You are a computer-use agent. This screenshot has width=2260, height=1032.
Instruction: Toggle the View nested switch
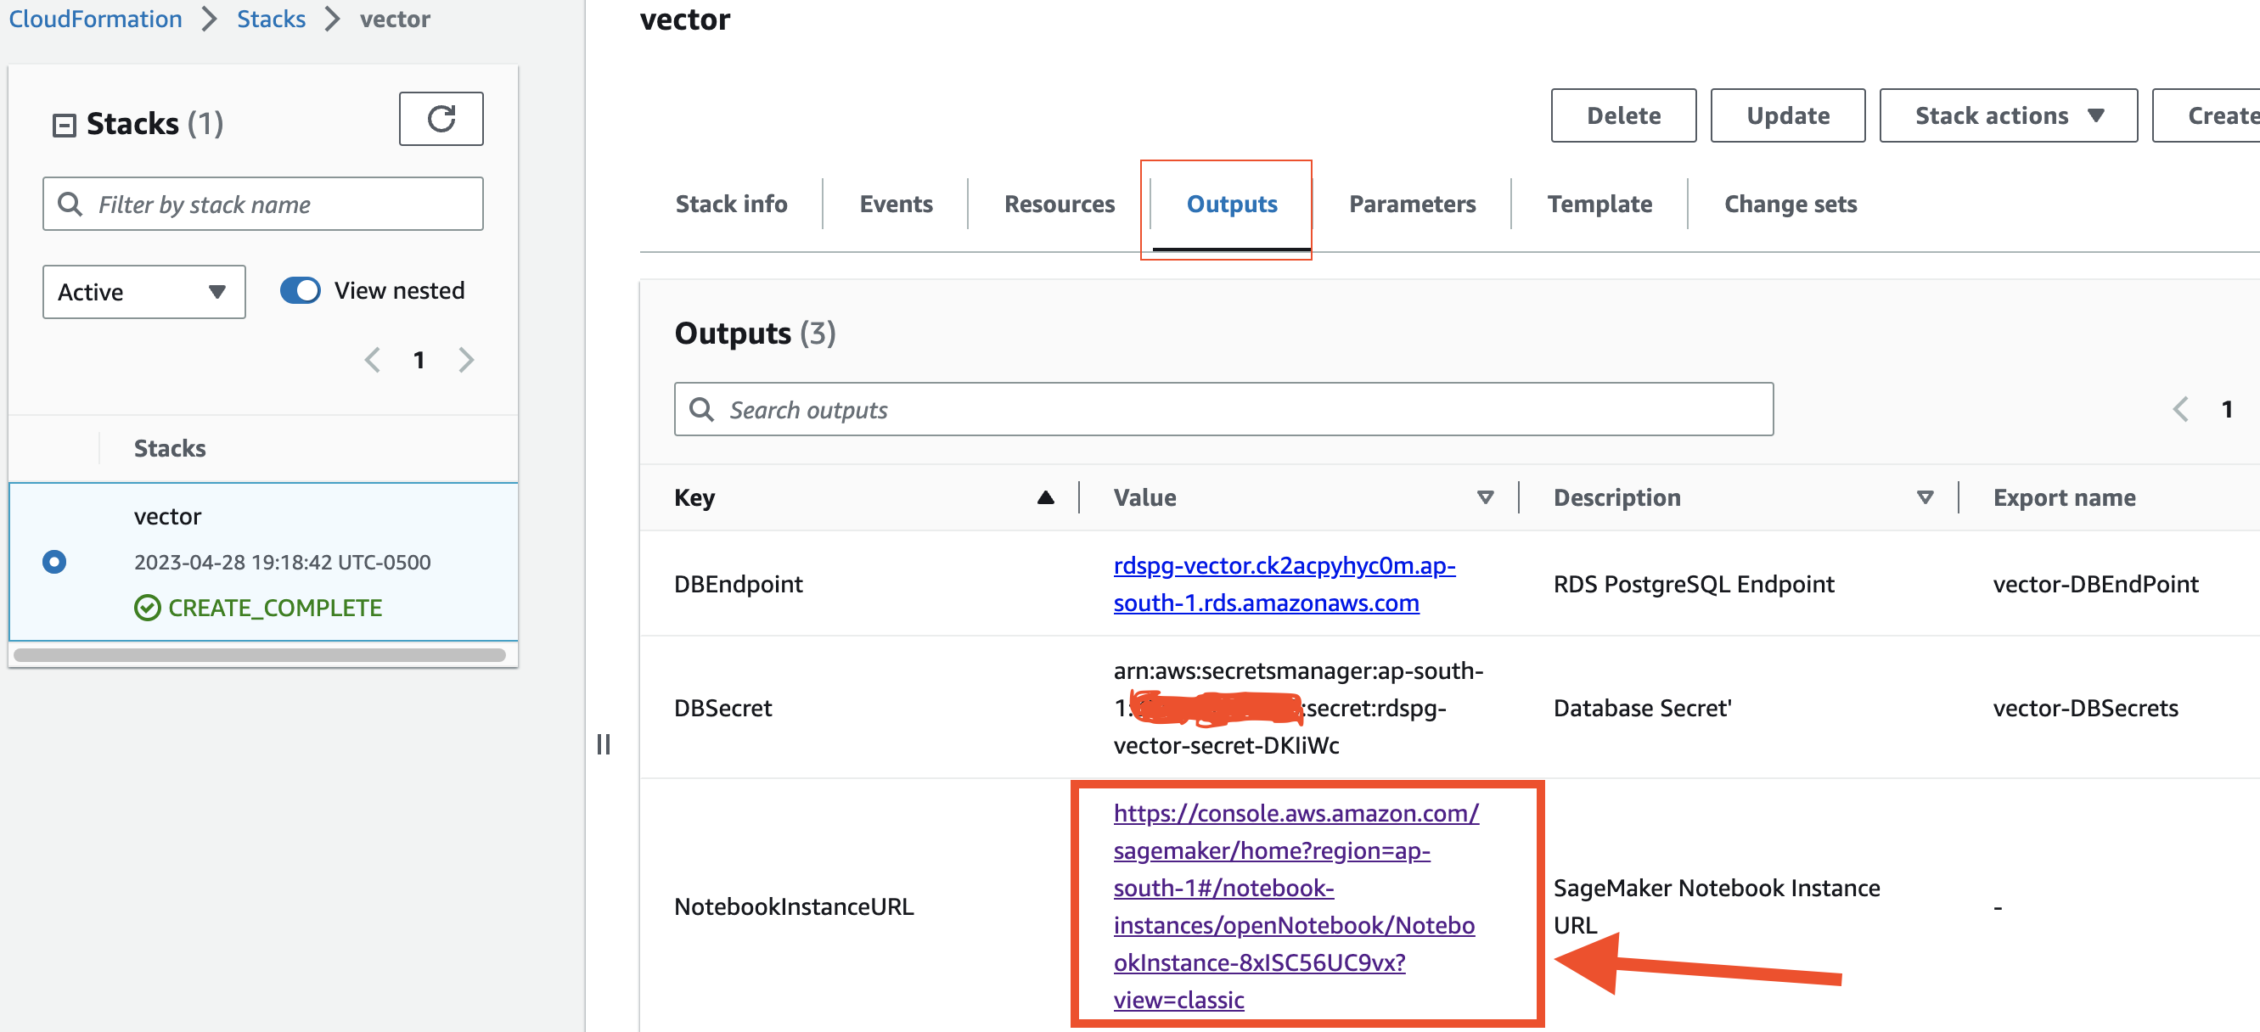pos(301,291)
